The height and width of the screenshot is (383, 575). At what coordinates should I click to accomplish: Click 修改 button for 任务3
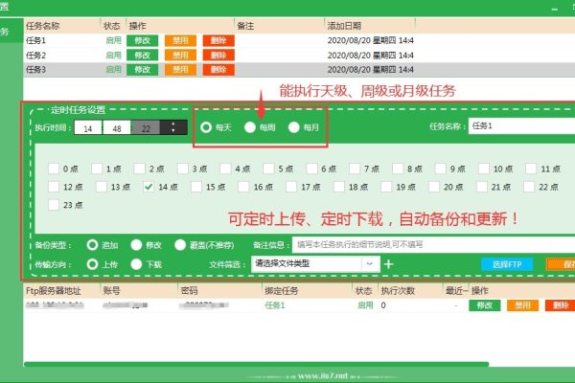pyautogui.click(x=142, y=70)
